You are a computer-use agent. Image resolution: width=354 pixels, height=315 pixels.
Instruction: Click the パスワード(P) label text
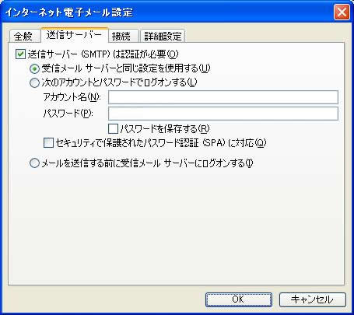[68, 114]
